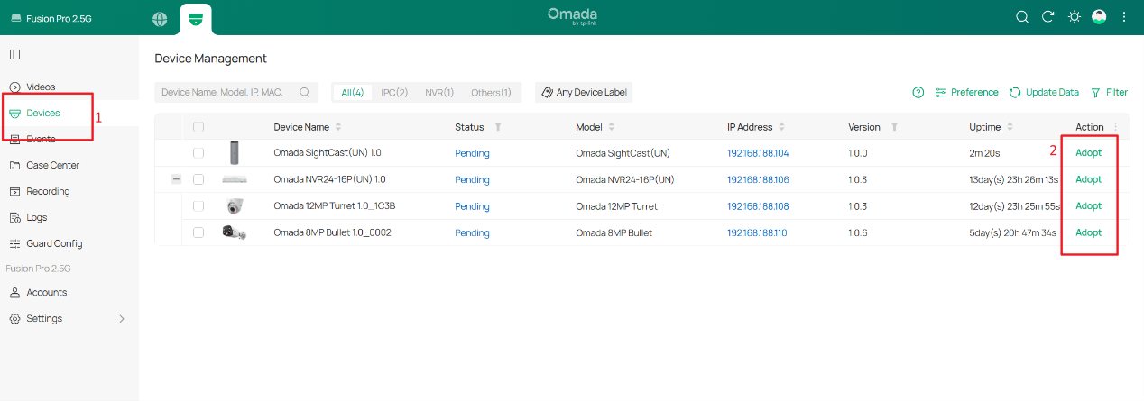Expand the Settings sidebar submenu
Screen dimensions: 1144x401
pyautogui.click(x=122, y=319)
